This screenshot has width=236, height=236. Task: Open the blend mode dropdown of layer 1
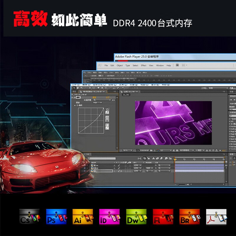click(137, 165)
